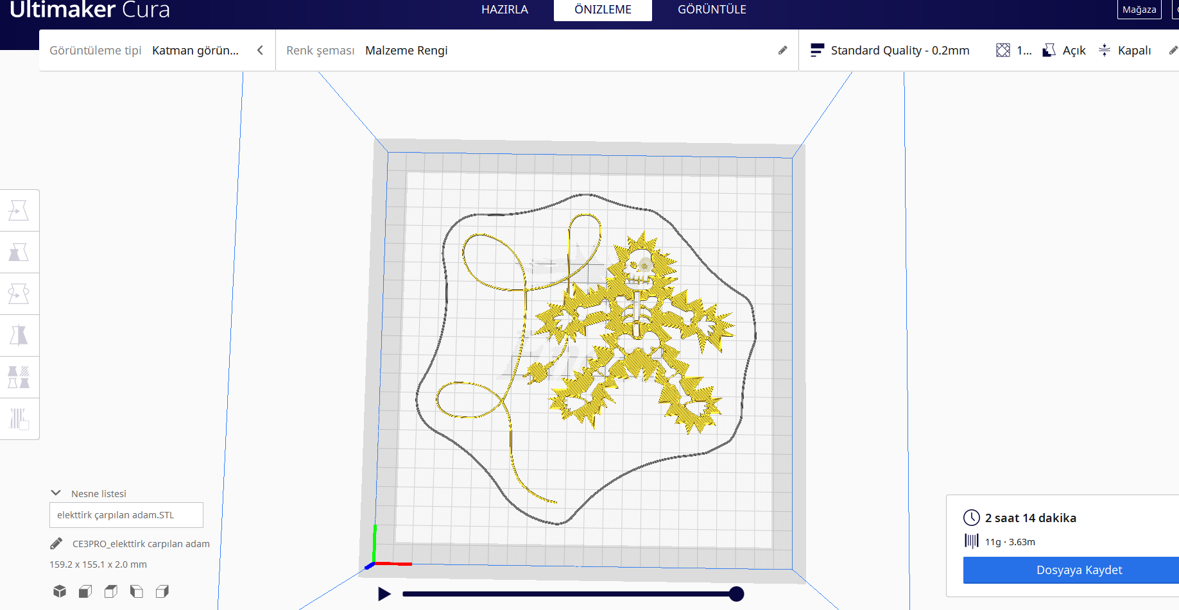The image size is (1179, 610).
Task: Collapse the Nesne listesi panel
Action: coord(56,493)
